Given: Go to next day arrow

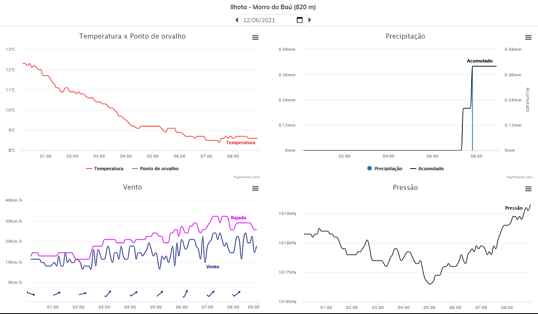Looking at the screenshot, I should click(x=310, y=20).
